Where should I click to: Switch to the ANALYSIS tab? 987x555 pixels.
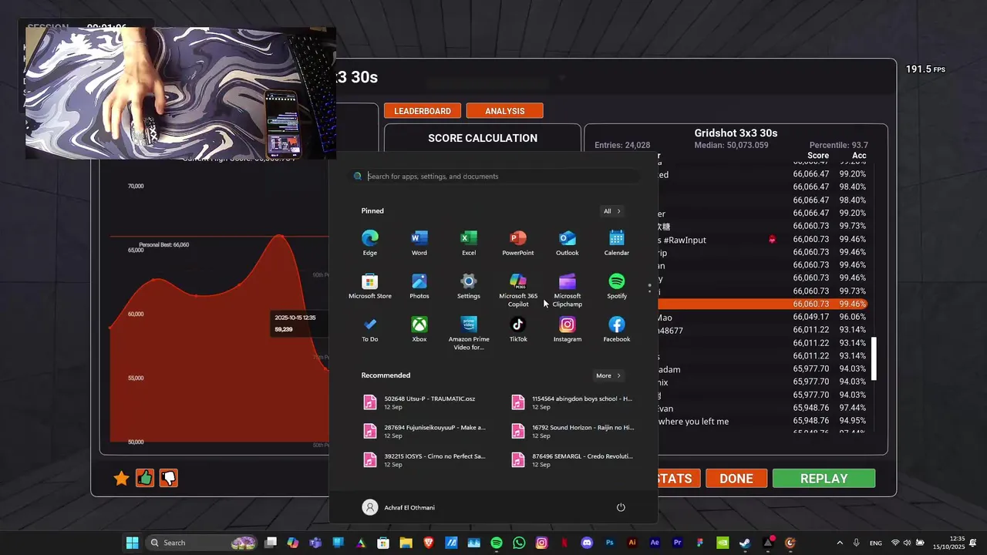pyautogui.click(x=504, y=111)
